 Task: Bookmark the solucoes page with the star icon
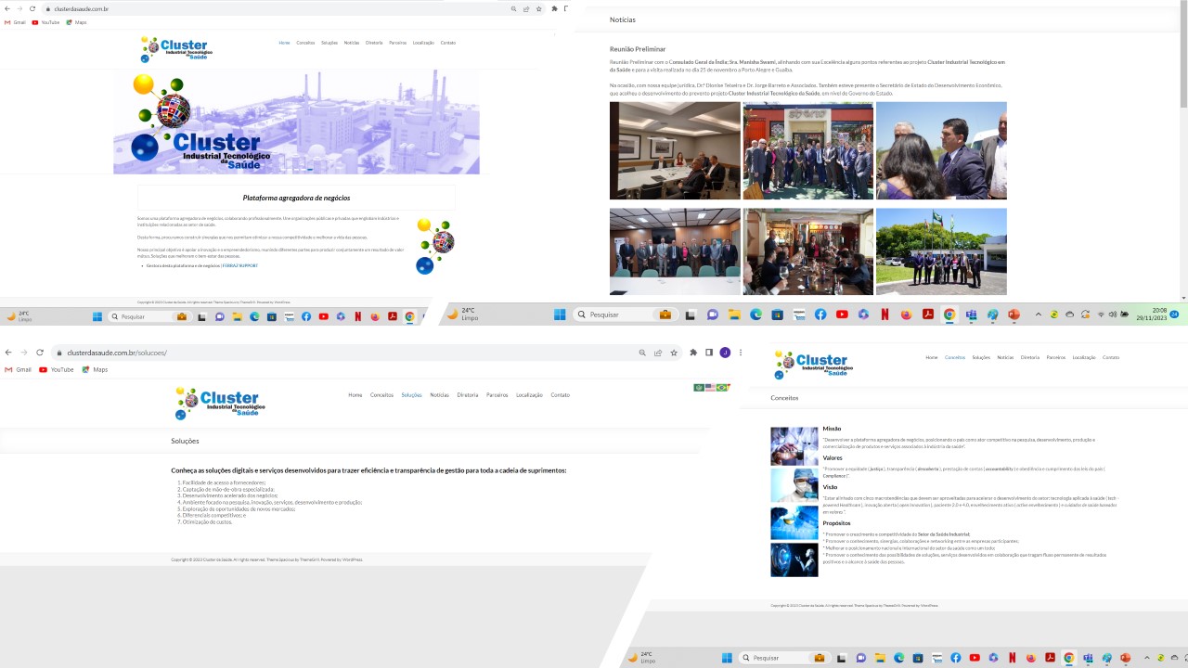[674, 353]
